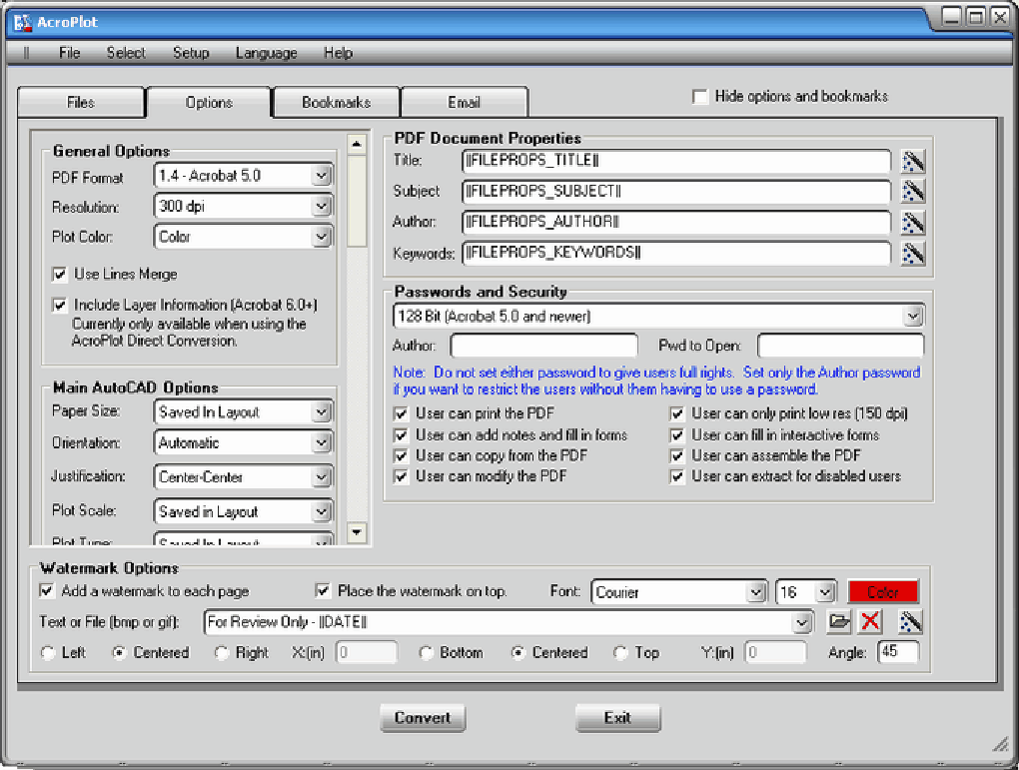1019x770 pixels.
Task: Open the Select menu
Action: coord(126,53)
